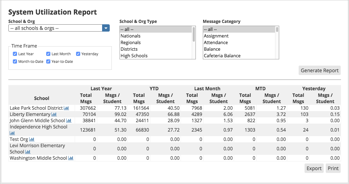Uncheck the Last Year checkbox
The width and height of the screenshot is (349, 184).
pyautogui.click(x=15, y=54)
